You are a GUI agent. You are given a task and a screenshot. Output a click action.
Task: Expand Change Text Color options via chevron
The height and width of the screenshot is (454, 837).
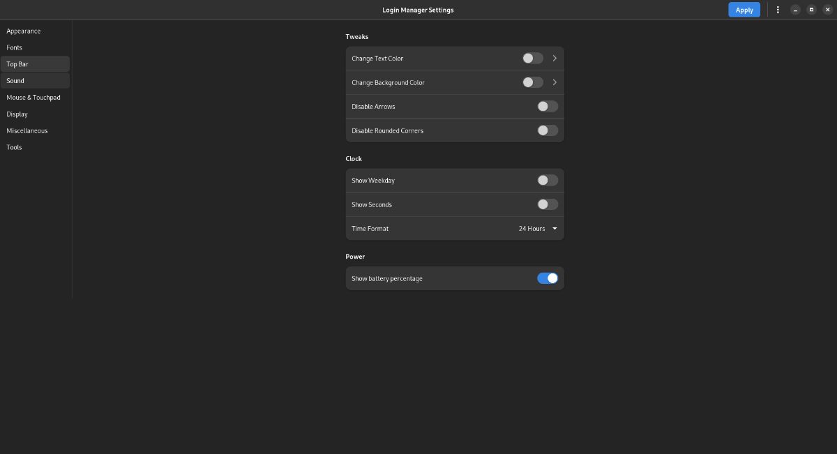click(555, 58)
